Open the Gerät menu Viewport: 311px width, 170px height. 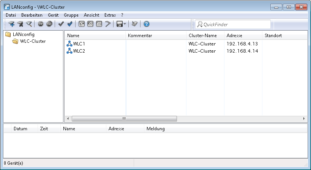(x=53, y=15)
